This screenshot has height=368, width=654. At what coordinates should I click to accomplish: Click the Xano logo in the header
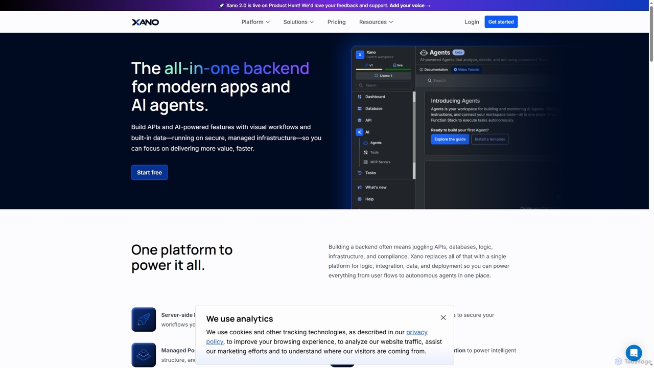point(145,22)
